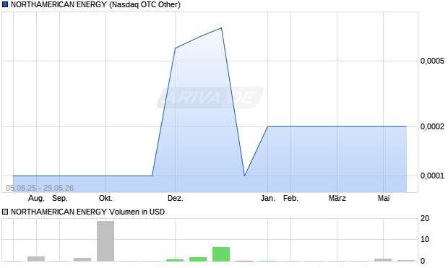
Task: Click the date range 05.06.25 - 29.05.26
Action: (40, 188)
